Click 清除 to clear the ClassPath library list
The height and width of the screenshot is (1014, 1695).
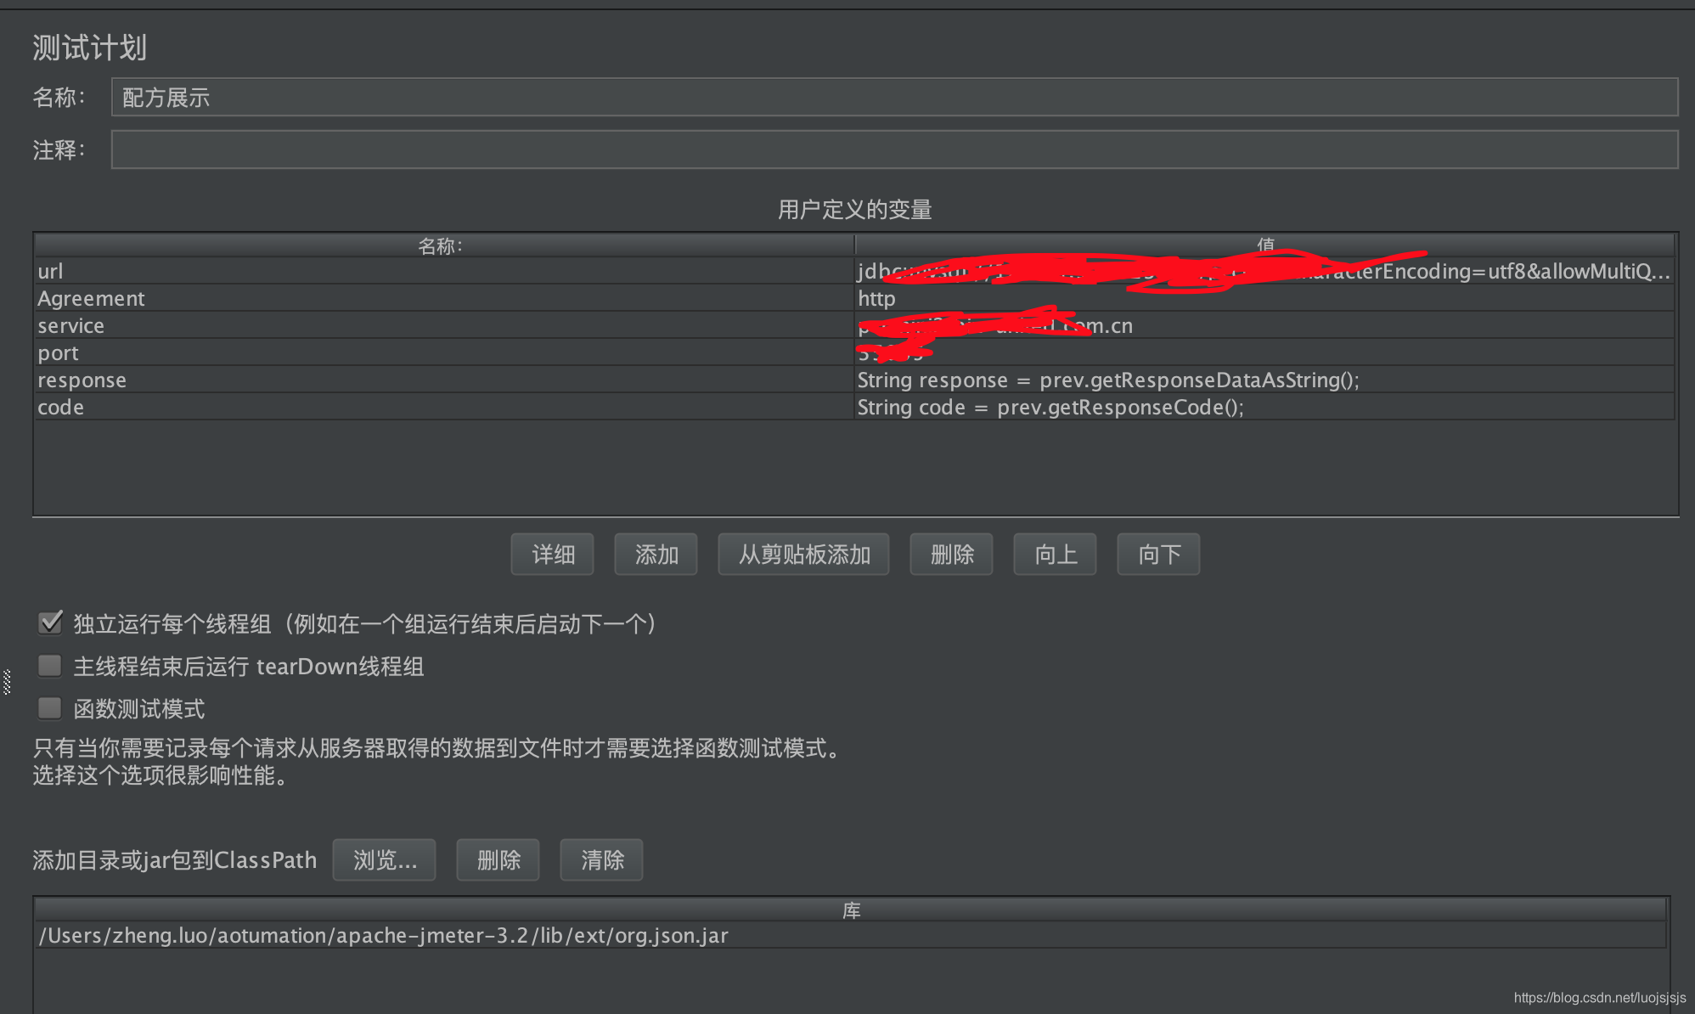coord(600,859)
